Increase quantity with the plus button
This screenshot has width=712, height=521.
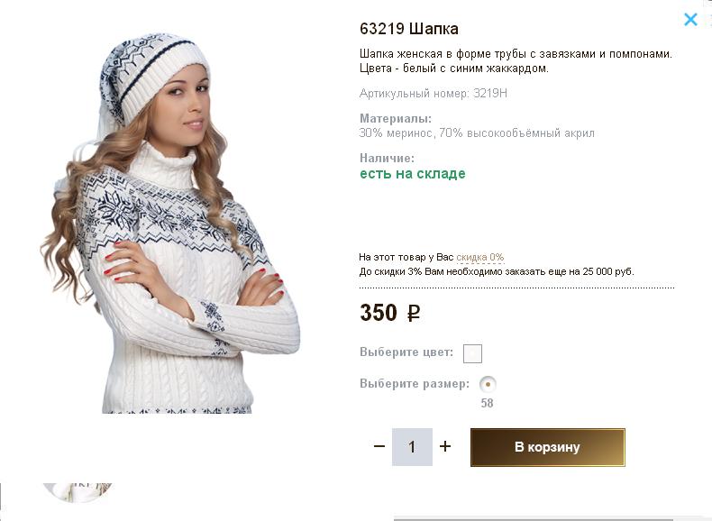point(445,446)
